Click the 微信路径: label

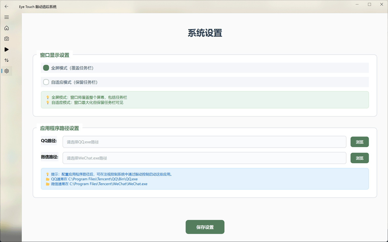[x=50, y=157]
